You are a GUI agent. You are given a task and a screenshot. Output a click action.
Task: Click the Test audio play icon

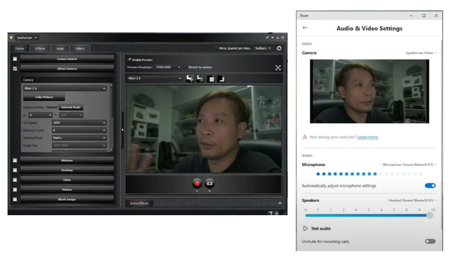[305, 229]
